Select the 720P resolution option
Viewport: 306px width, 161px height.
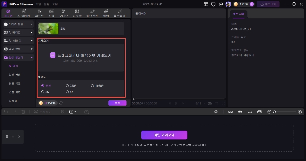67,85
